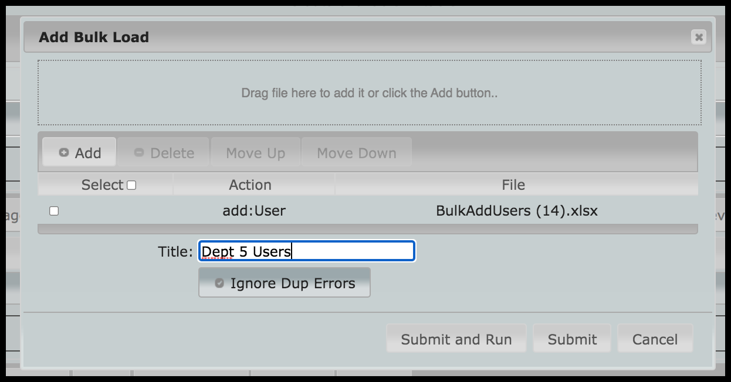
Task: Toggle Ignore Dup Errors option
Action: click(285, 282)
